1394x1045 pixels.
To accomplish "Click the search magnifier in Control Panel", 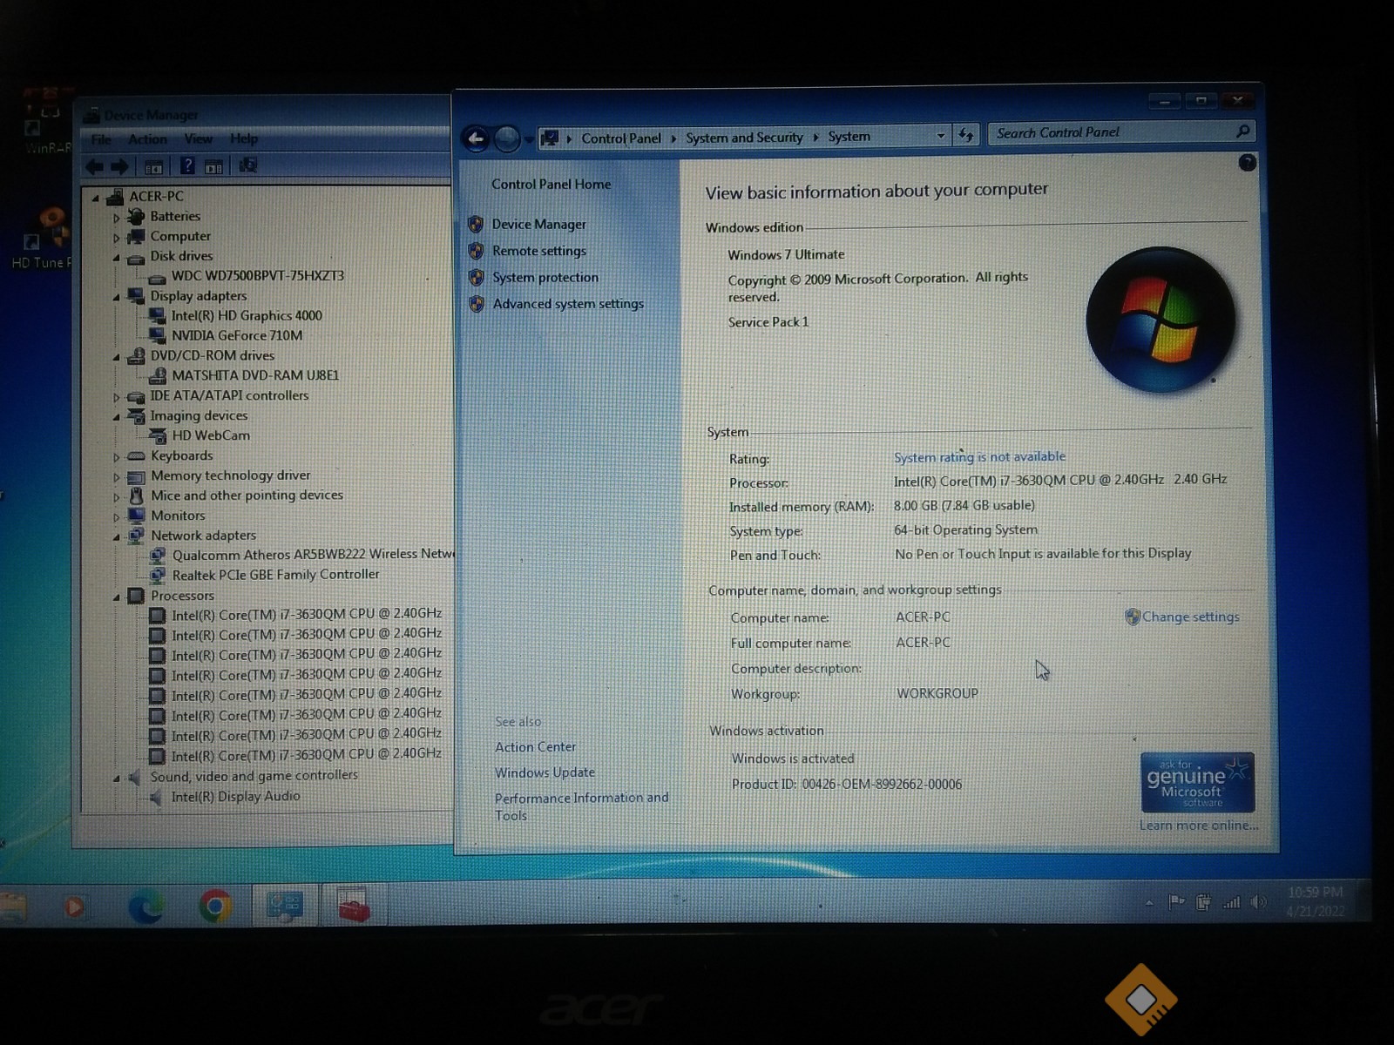I will (x=1243, y=131).
